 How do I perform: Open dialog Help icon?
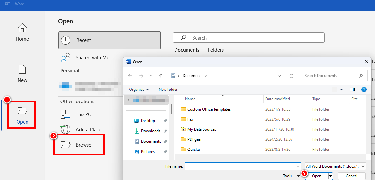coord(364,90)
